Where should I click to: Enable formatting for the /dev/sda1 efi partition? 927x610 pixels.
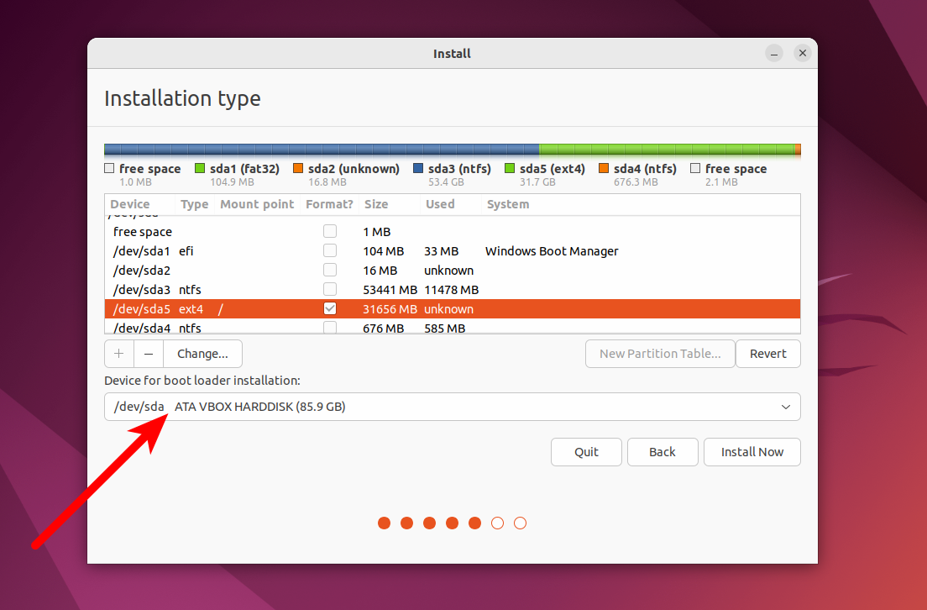point(330,250)
